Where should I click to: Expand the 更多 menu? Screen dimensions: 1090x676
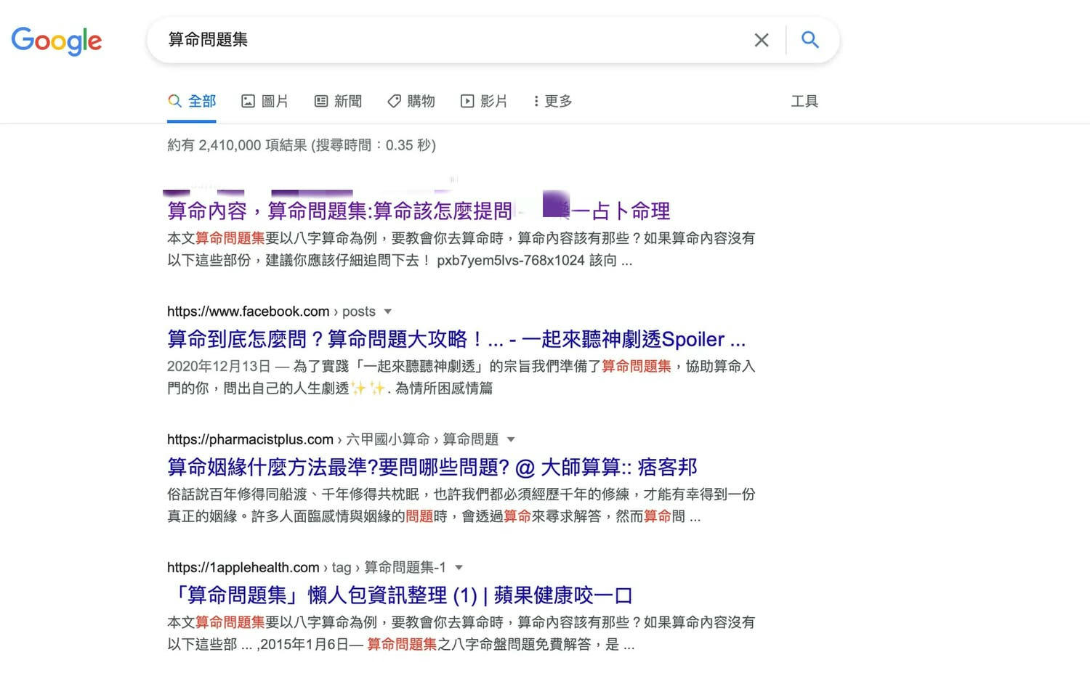tap(553, 101)
